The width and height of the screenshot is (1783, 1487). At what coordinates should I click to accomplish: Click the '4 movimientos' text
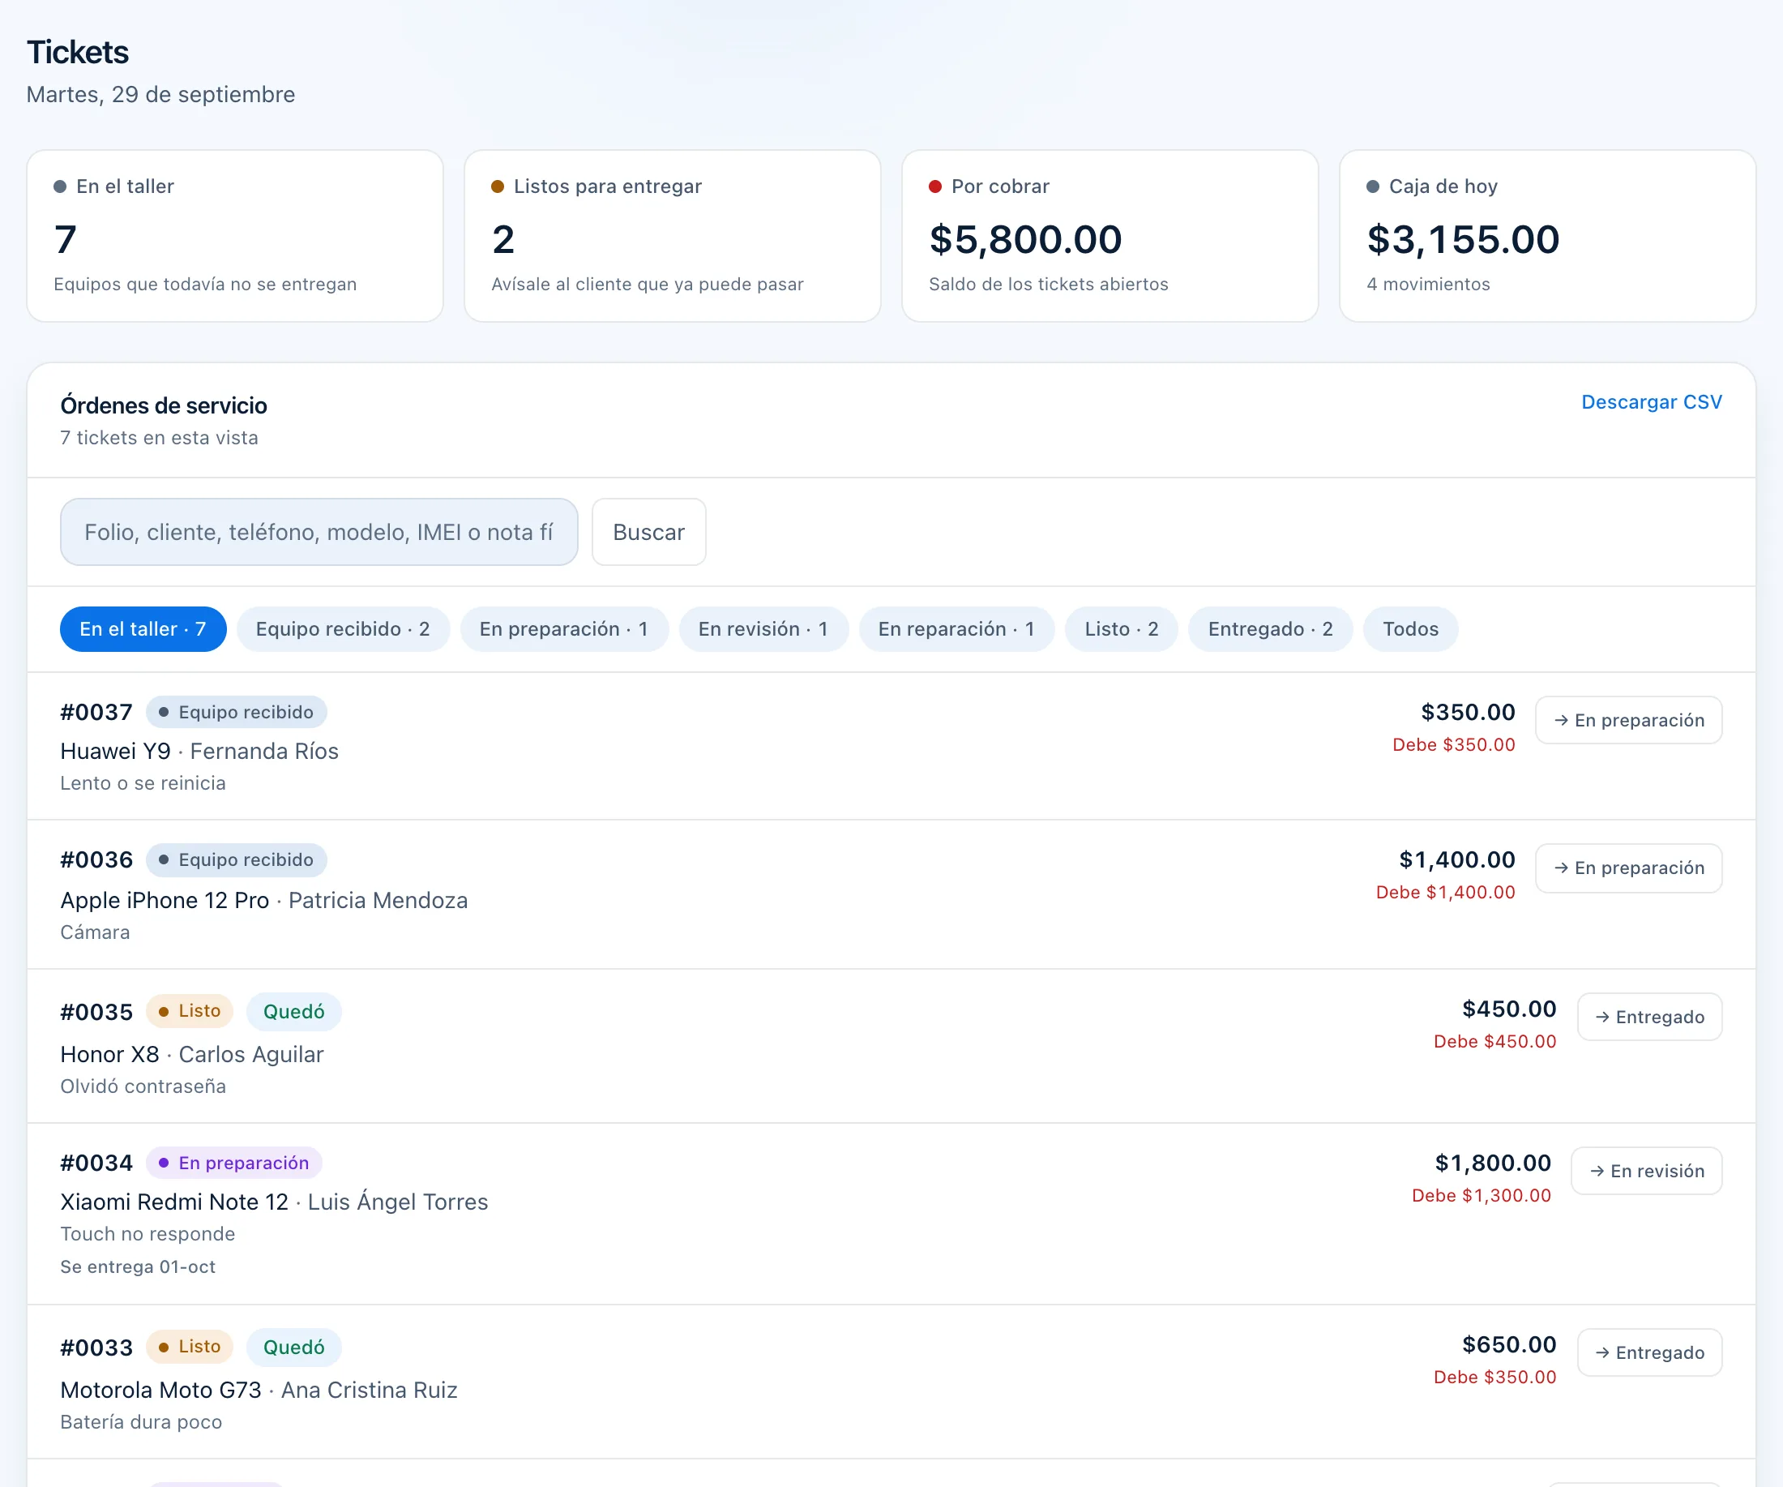1428,284
